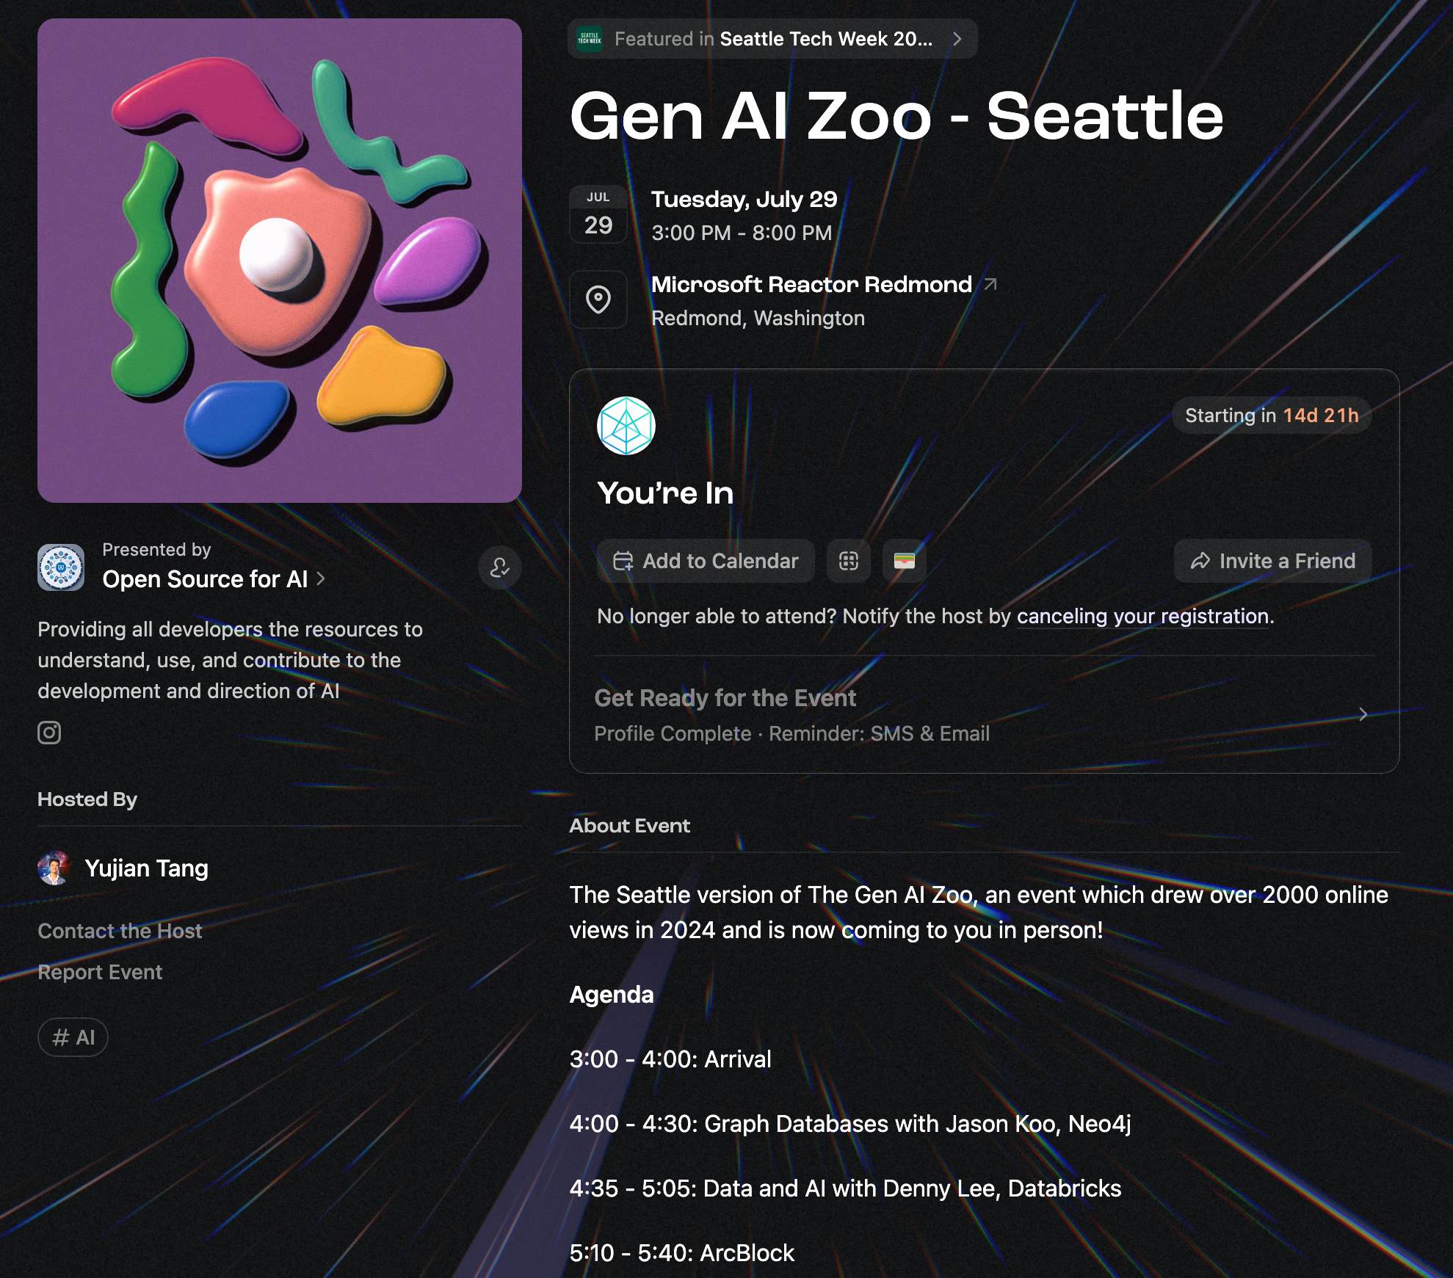Click the event cover image
This screenshot has height=1278, width=1453.
pos(280,261)
